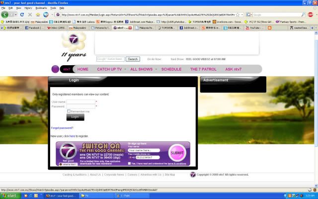318x199 pixels.
Task: Open the Windows Start button
Action: (10, 196)
